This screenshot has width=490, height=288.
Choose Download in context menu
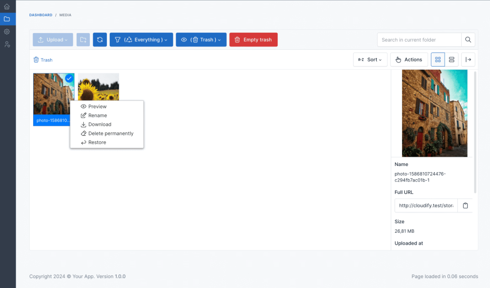[107, 124]
